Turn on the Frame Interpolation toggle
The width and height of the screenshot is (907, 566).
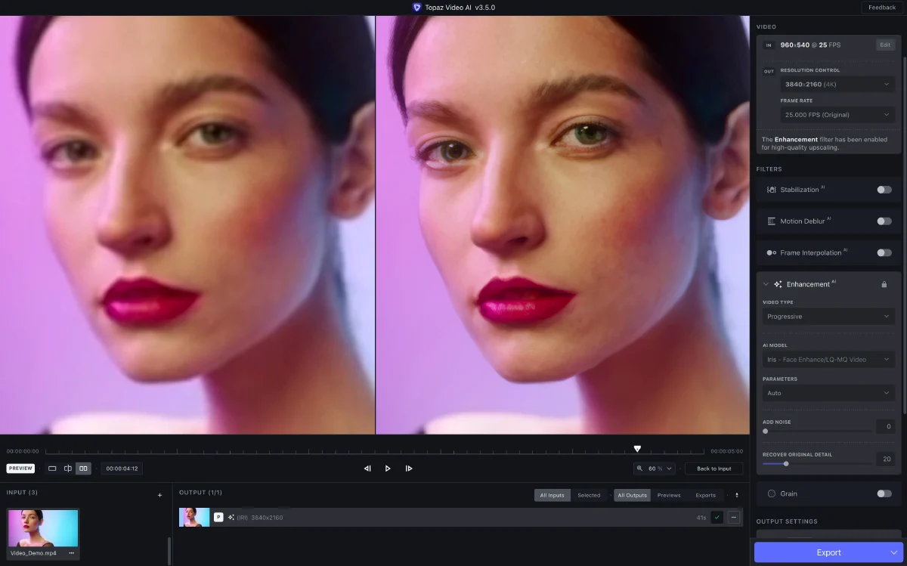884,252
